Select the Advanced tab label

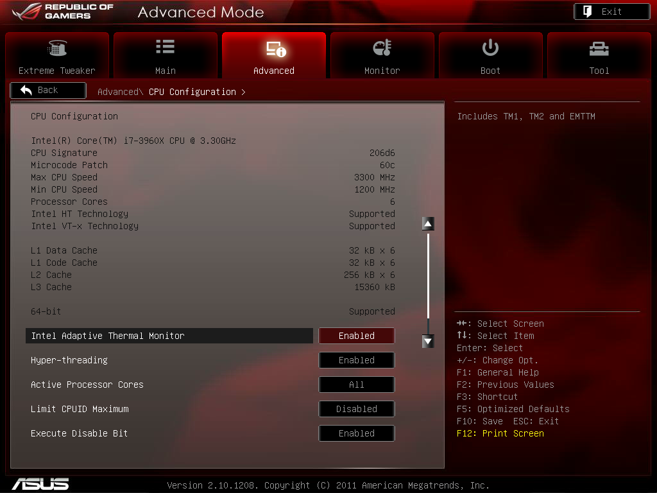273,71
